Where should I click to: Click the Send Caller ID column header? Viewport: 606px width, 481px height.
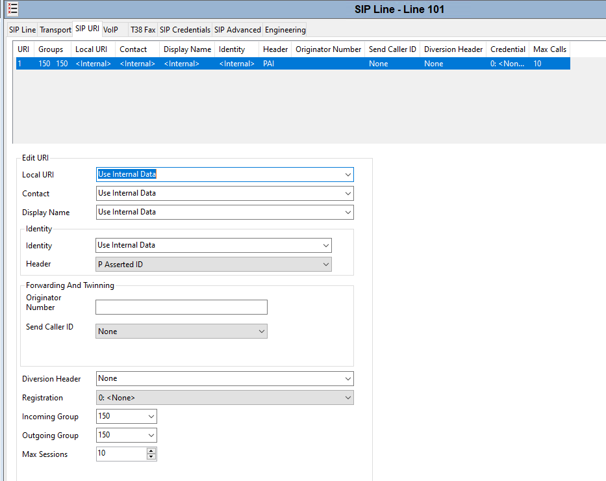click(392, 49)
